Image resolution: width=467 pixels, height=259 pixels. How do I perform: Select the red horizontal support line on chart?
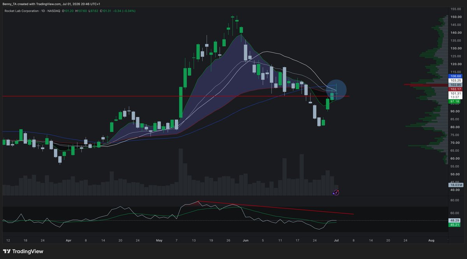point(176,96)
